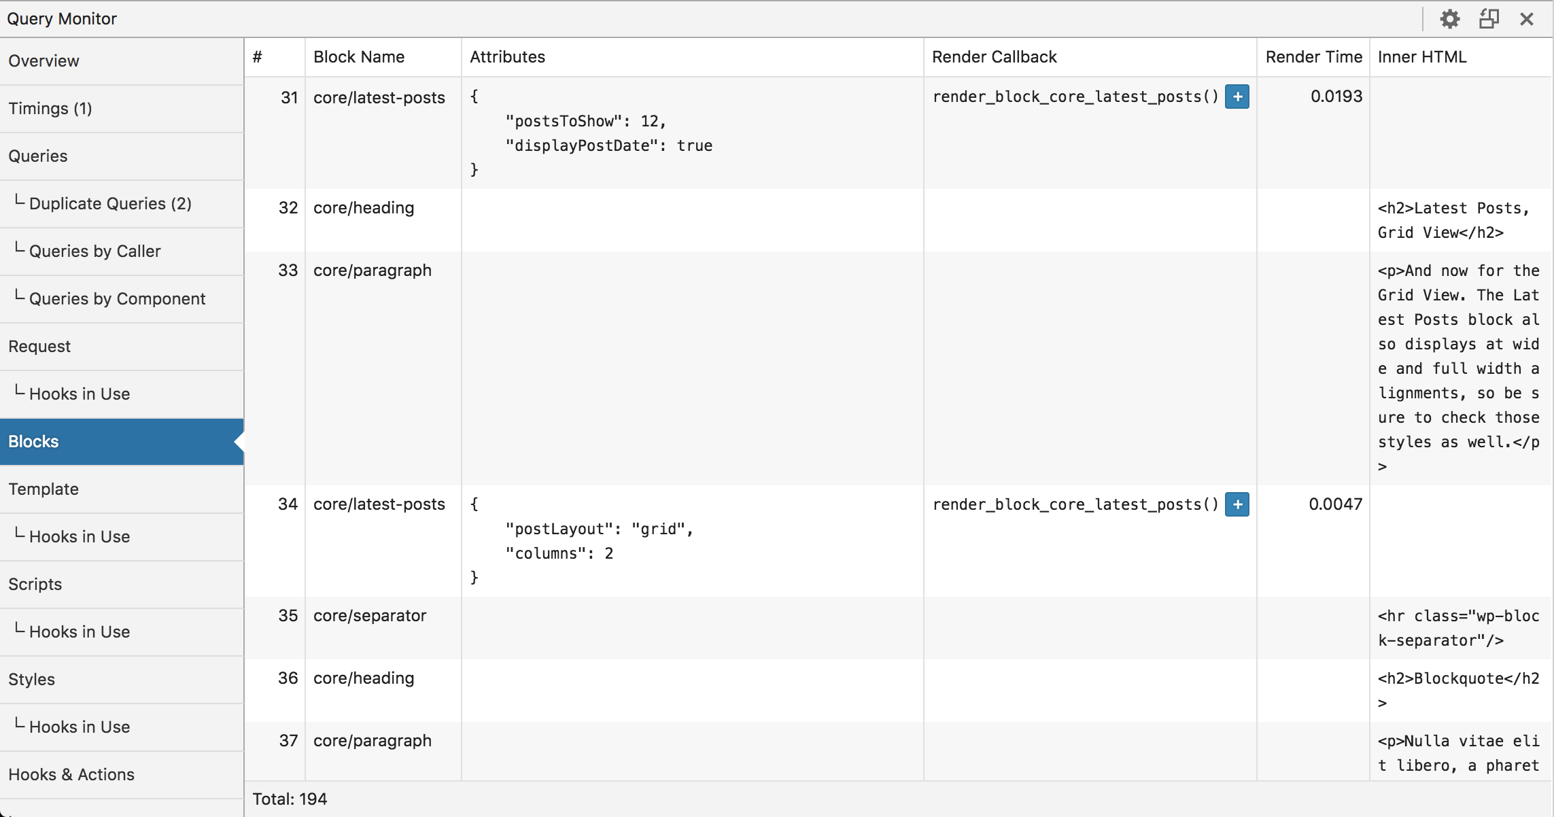Open the Template panel
This screenshot has width=1554, height=817.
[122, 489]
